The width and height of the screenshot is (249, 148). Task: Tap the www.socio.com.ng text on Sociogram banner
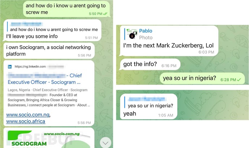62,134
